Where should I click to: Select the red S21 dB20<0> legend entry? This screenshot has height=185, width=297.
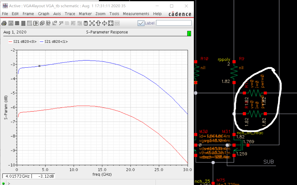coord(22,42)
